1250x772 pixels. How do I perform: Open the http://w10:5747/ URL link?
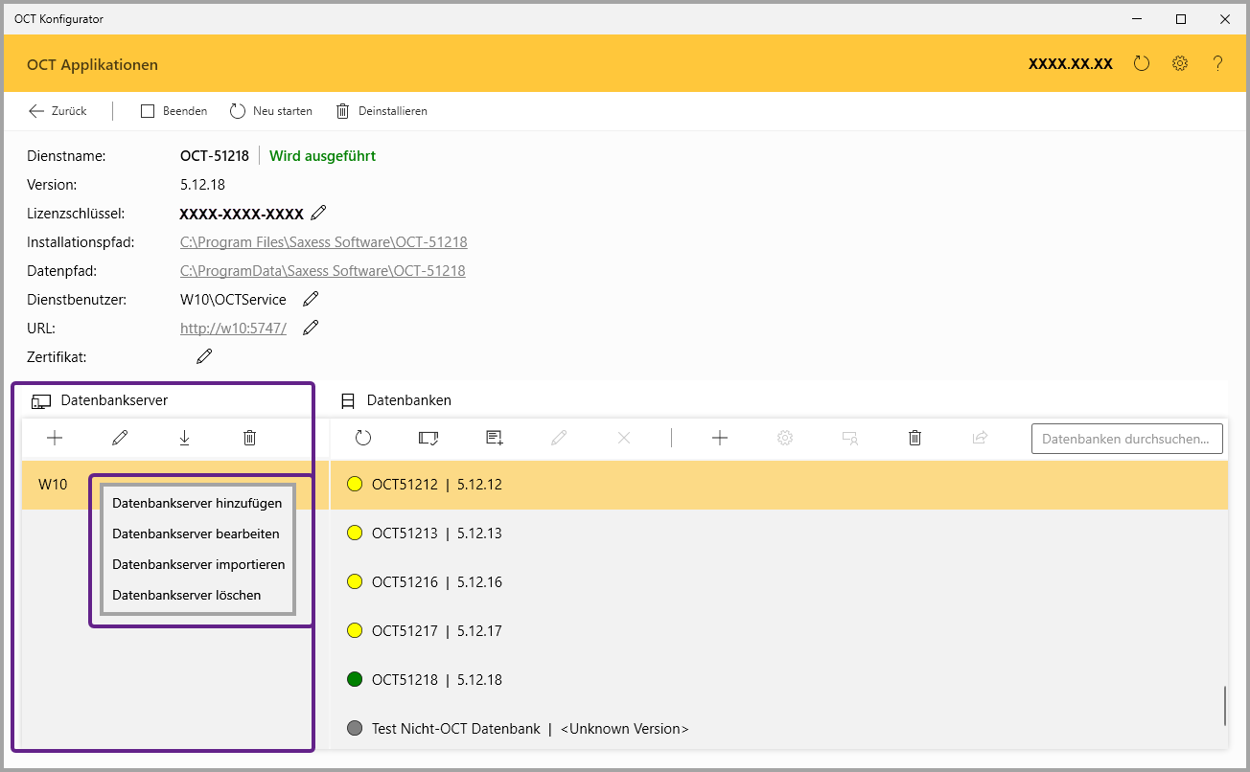233,329
